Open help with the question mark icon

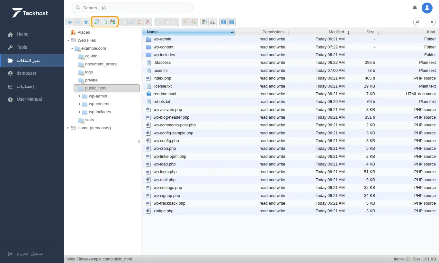click(232, 22)
